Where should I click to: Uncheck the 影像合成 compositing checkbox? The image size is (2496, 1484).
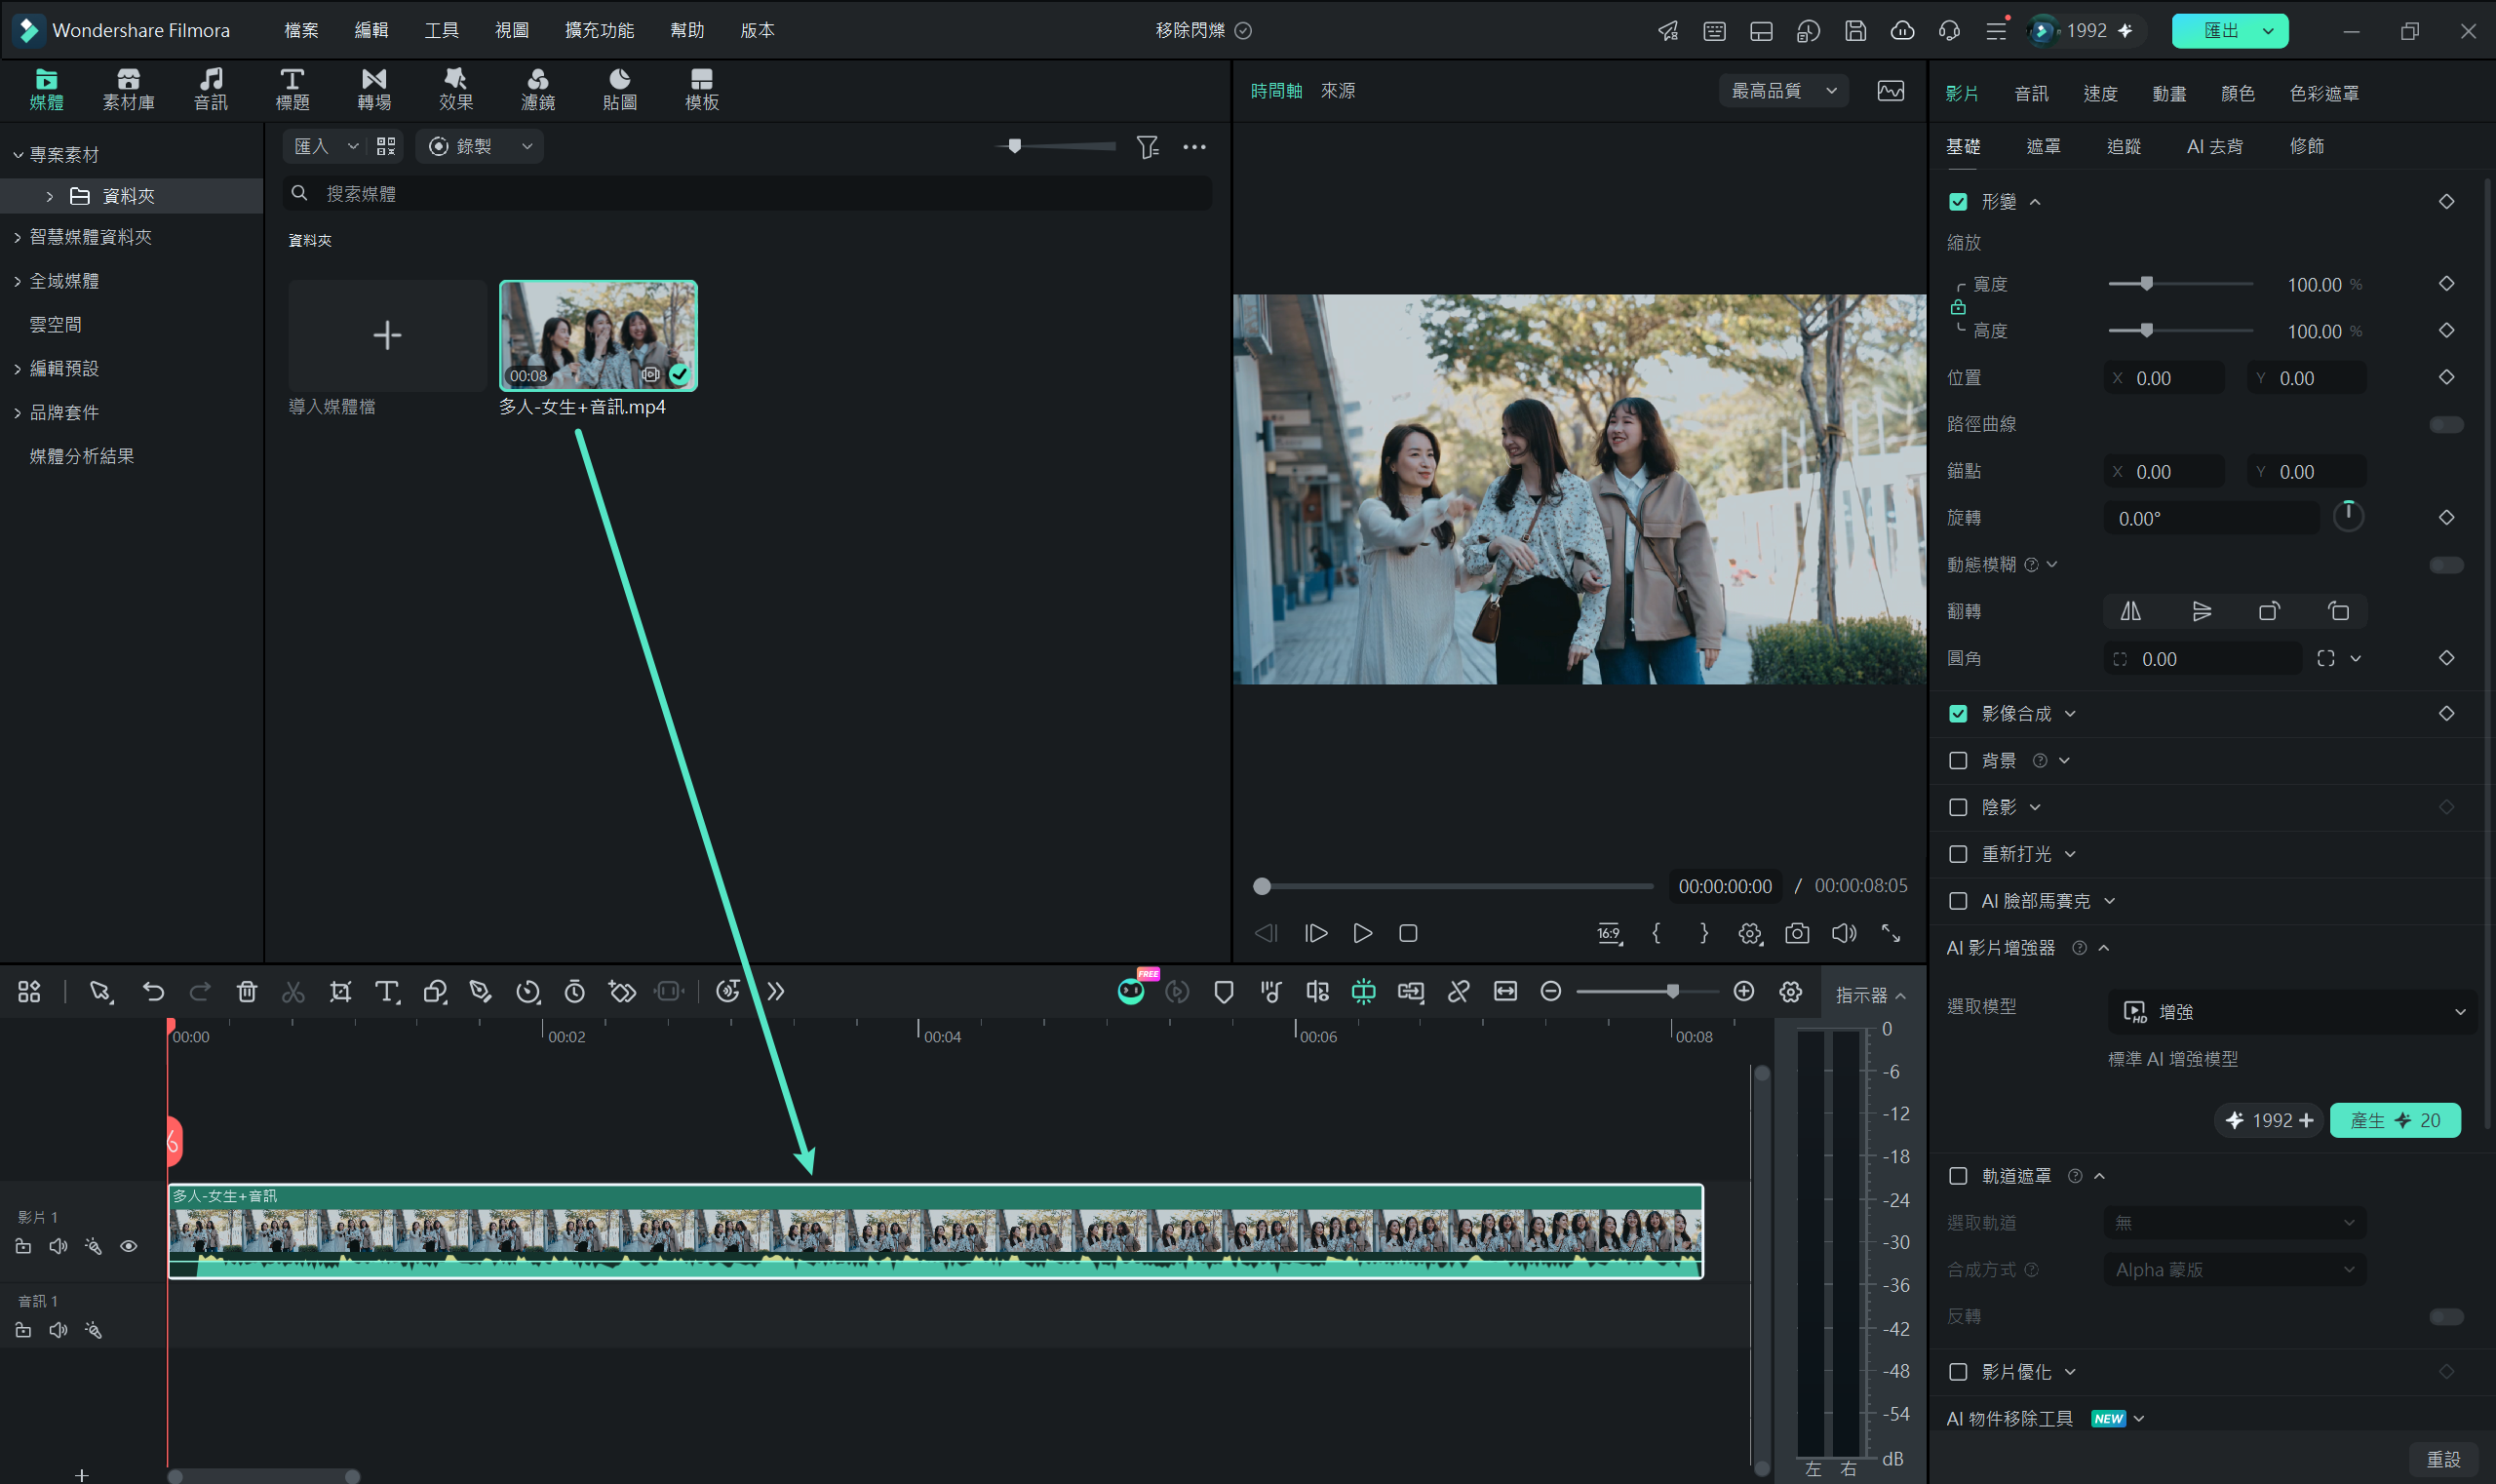pos(1958,714)
